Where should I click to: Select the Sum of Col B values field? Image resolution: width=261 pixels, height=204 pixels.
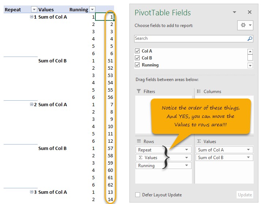[220, 158]
